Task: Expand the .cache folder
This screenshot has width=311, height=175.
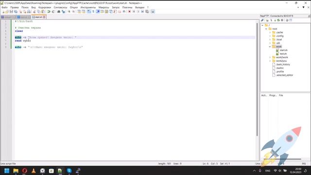Action: click(x=270, y=33)
